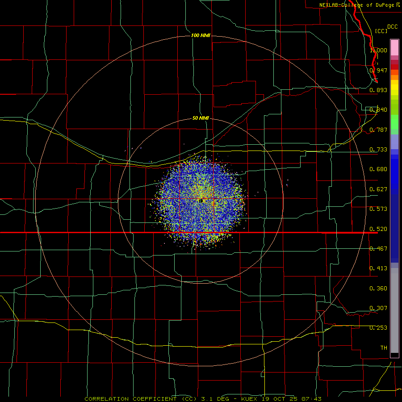Pick the bright green swatch in the color scale
The image size is (402, 402).
[x=394, y=121]
